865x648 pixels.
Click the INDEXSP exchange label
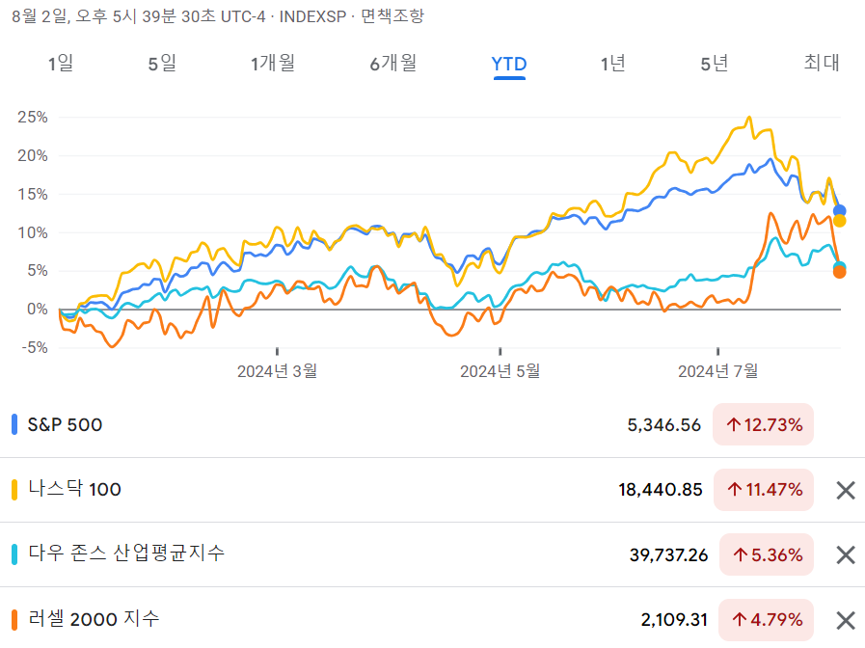(312, 16)
